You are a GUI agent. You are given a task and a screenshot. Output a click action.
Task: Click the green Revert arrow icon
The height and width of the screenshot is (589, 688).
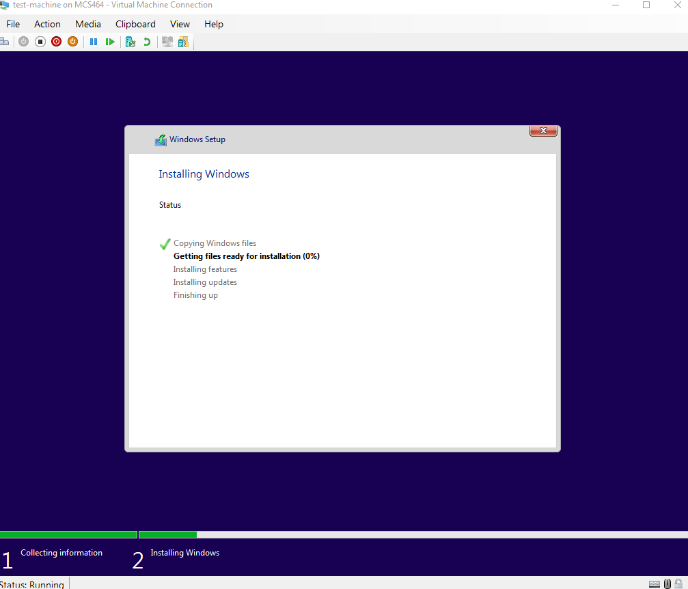tap(147, 42)
